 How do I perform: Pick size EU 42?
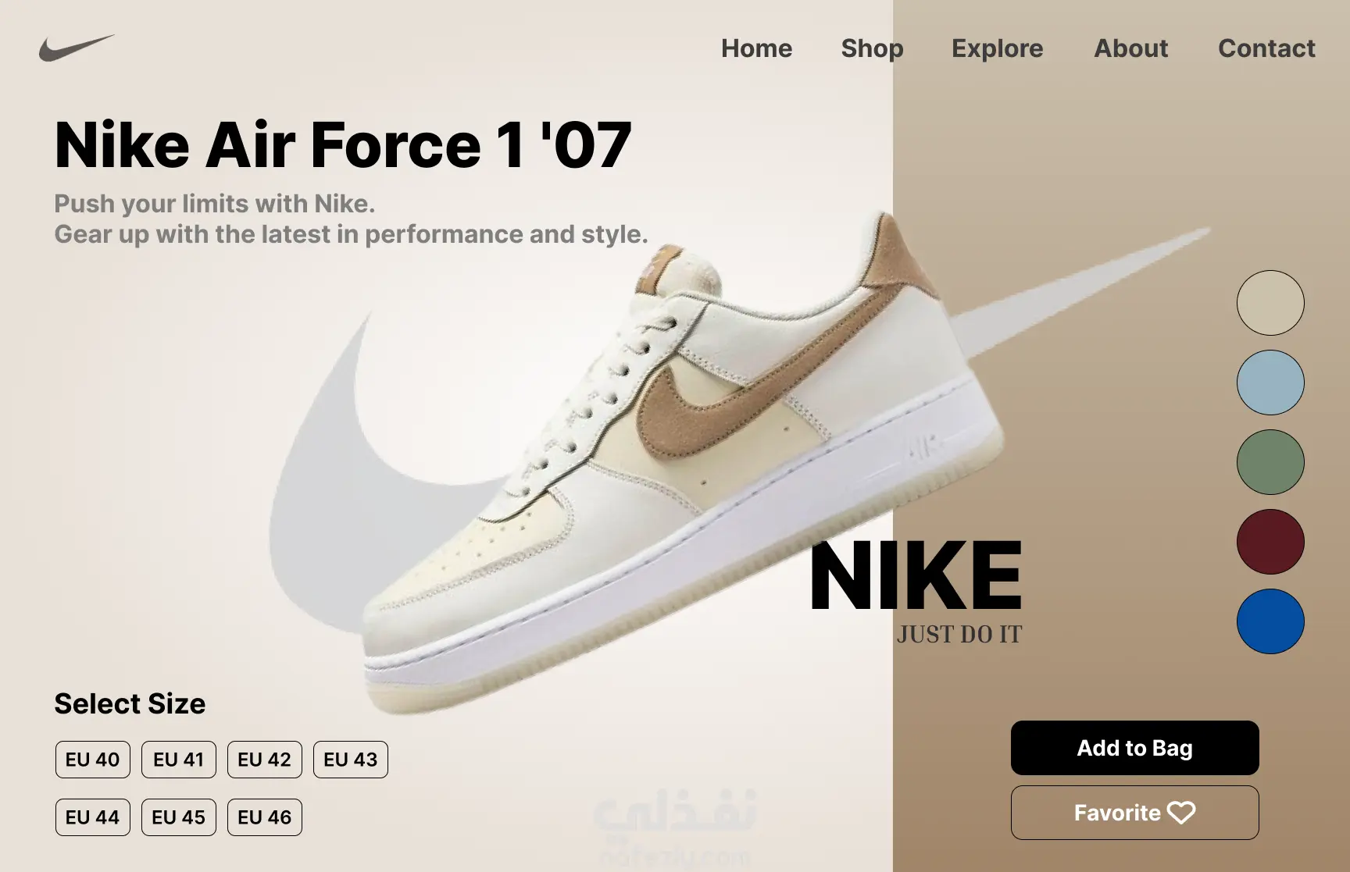[x=265, y=760]
